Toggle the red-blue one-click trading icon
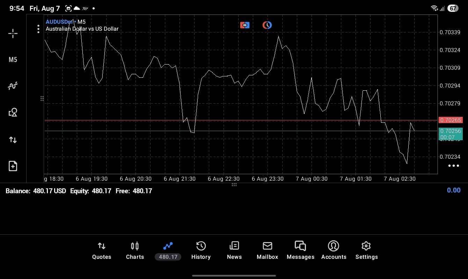 pyautogui.click(x=245, y=25)
